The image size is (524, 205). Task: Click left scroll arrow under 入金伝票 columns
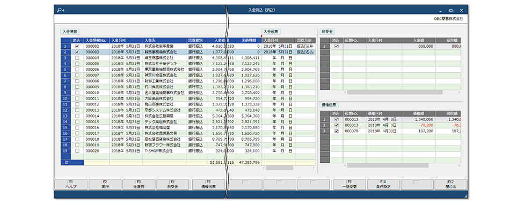[x=264, y=168]
